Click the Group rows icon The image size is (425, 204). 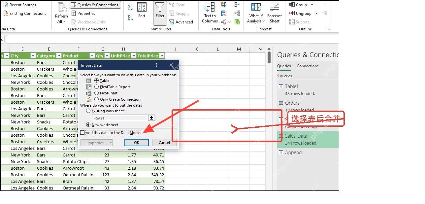pos(292,5)
